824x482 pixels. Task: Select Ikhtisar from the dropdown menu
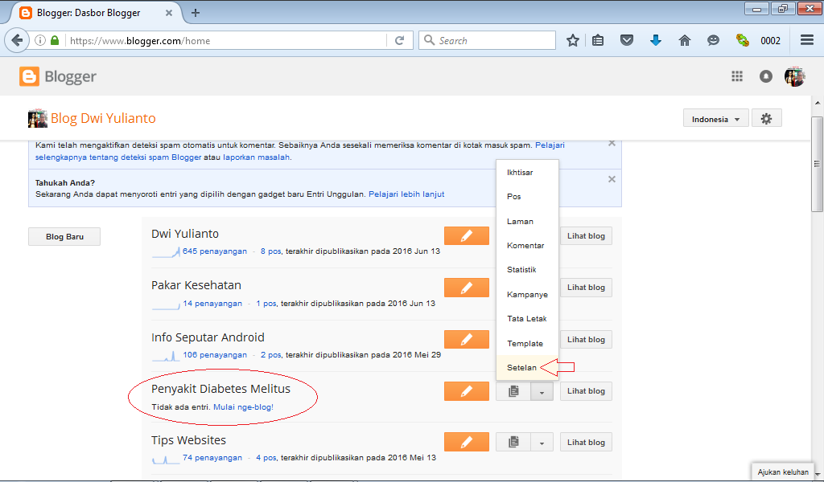527,173
